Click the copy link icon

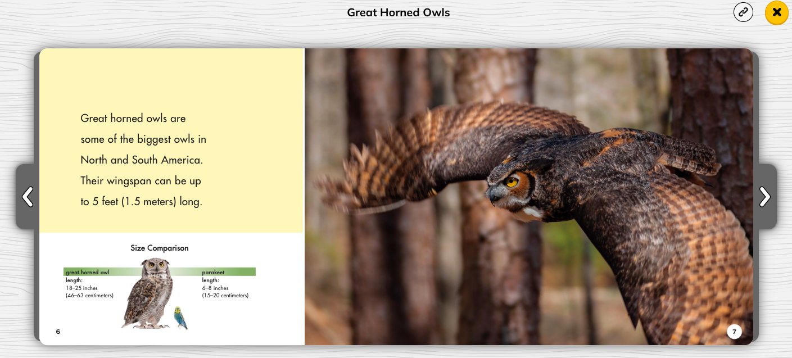point(743,12)
